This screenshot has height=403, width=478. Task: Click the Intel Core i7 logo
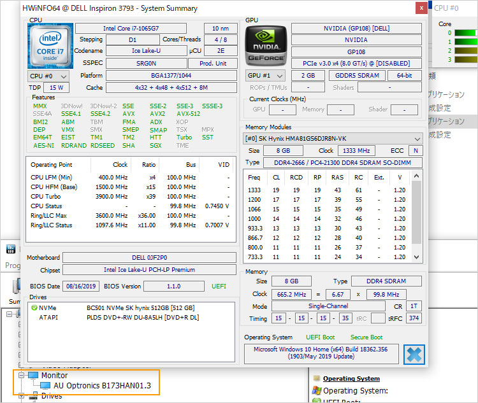point(50,46)
